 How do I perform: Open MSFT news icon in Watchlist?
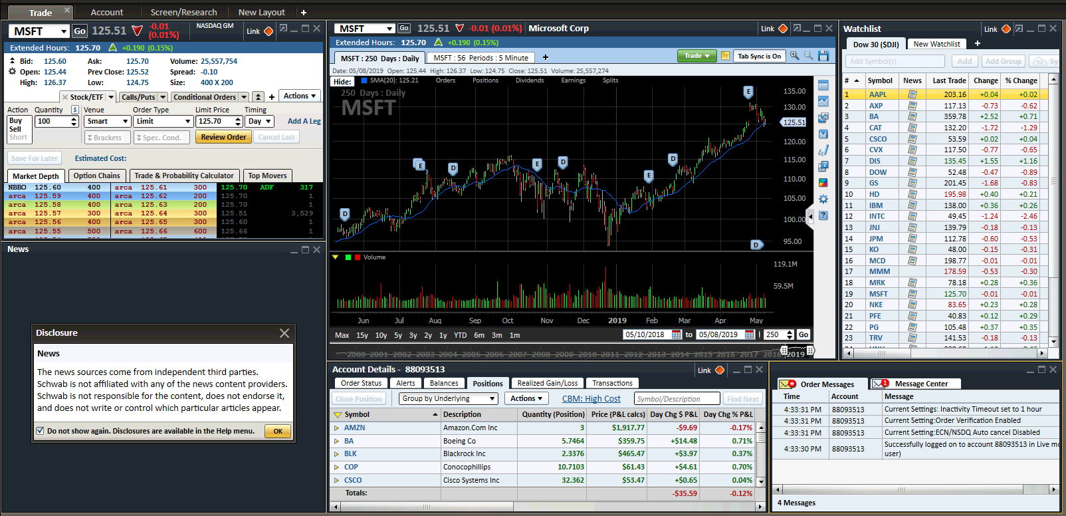[912, 293]
